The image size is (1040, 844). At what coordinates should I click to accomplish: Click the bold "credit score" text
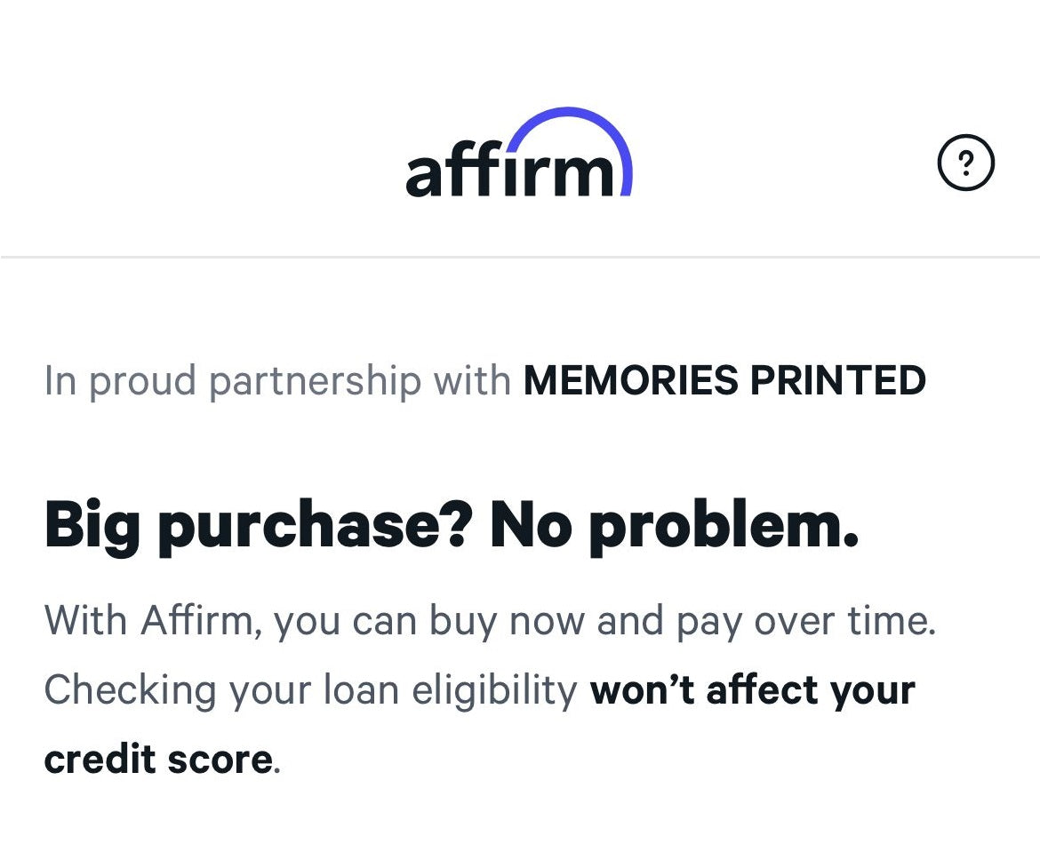coord(157,760)
